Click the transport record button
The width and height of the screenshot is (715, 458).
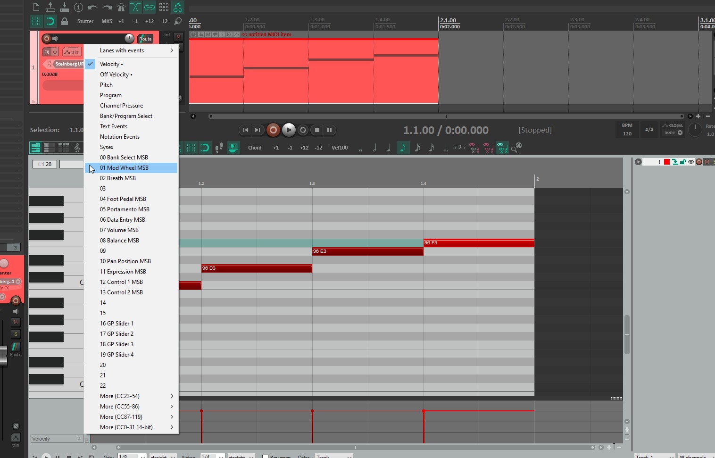(x=273, y=130)
